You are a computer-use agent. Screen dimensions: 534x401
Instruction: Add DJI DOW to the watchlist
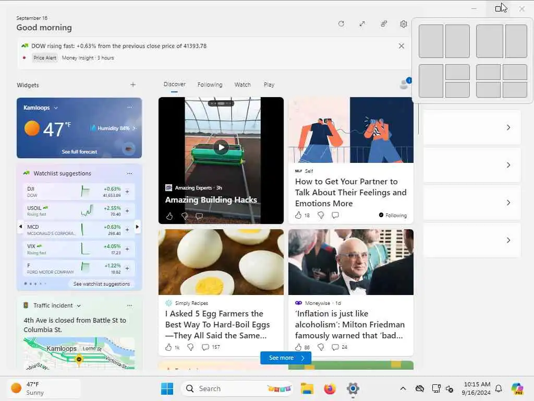(x=127, y=192)
